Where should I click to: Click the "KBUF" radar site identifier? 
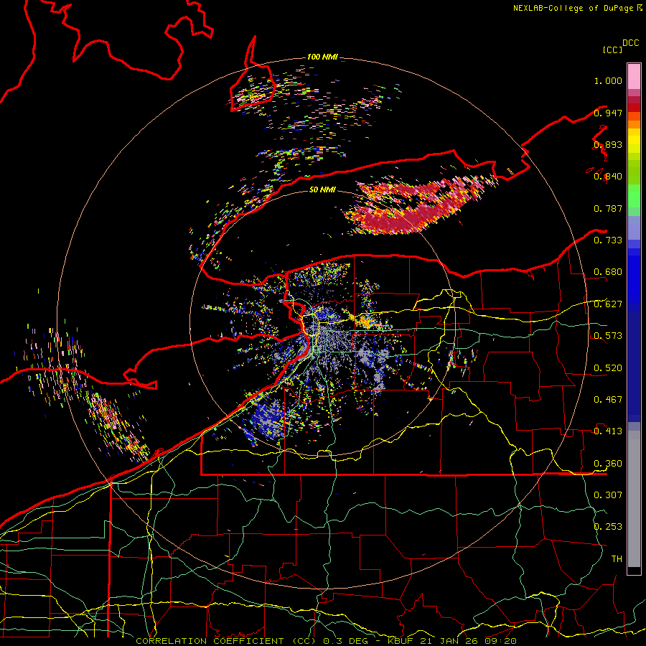pyautogui.click(x=400, y=641)
